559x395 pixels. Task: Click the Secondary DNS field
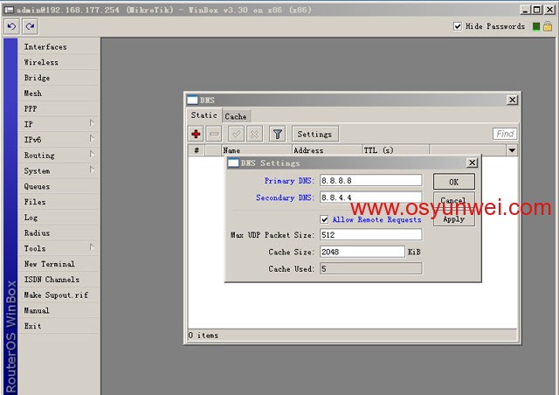[370, 197]
